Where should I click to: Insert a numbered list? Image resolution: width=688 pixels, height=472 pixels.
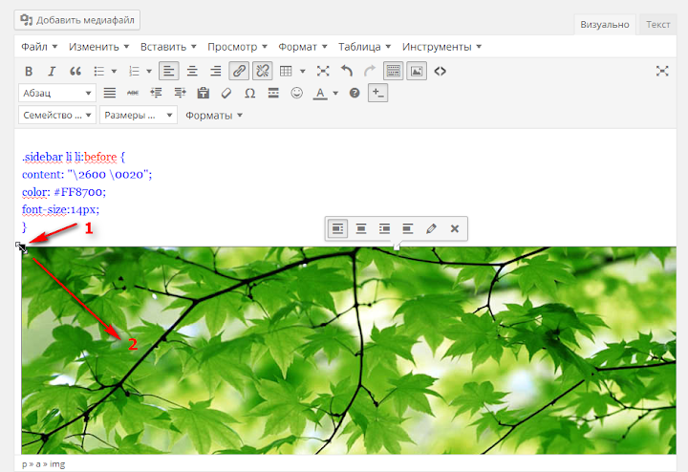point(135,71)
